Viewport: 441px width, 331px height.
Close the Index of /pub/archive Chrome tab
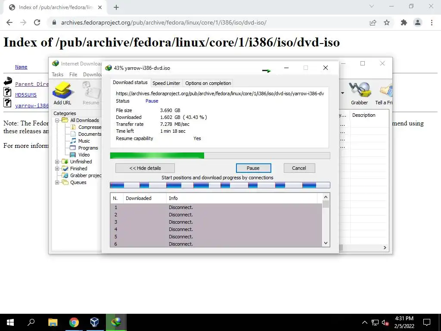[x=100, y=8]
